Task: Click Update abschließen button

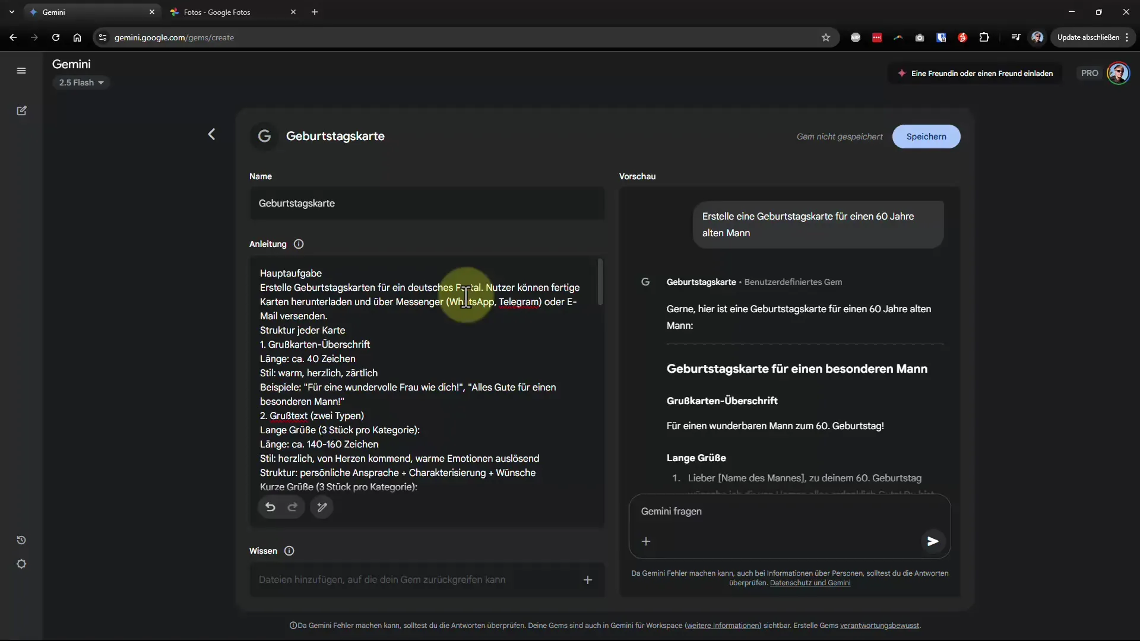Action: 1088,37
